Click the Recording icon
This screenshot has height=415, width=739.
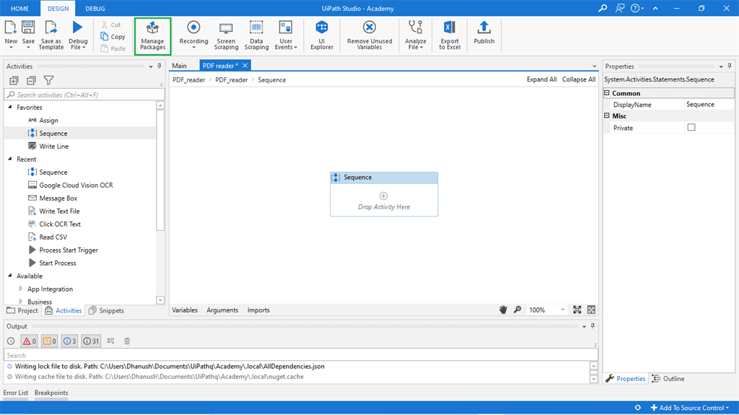tap(193, 27)
